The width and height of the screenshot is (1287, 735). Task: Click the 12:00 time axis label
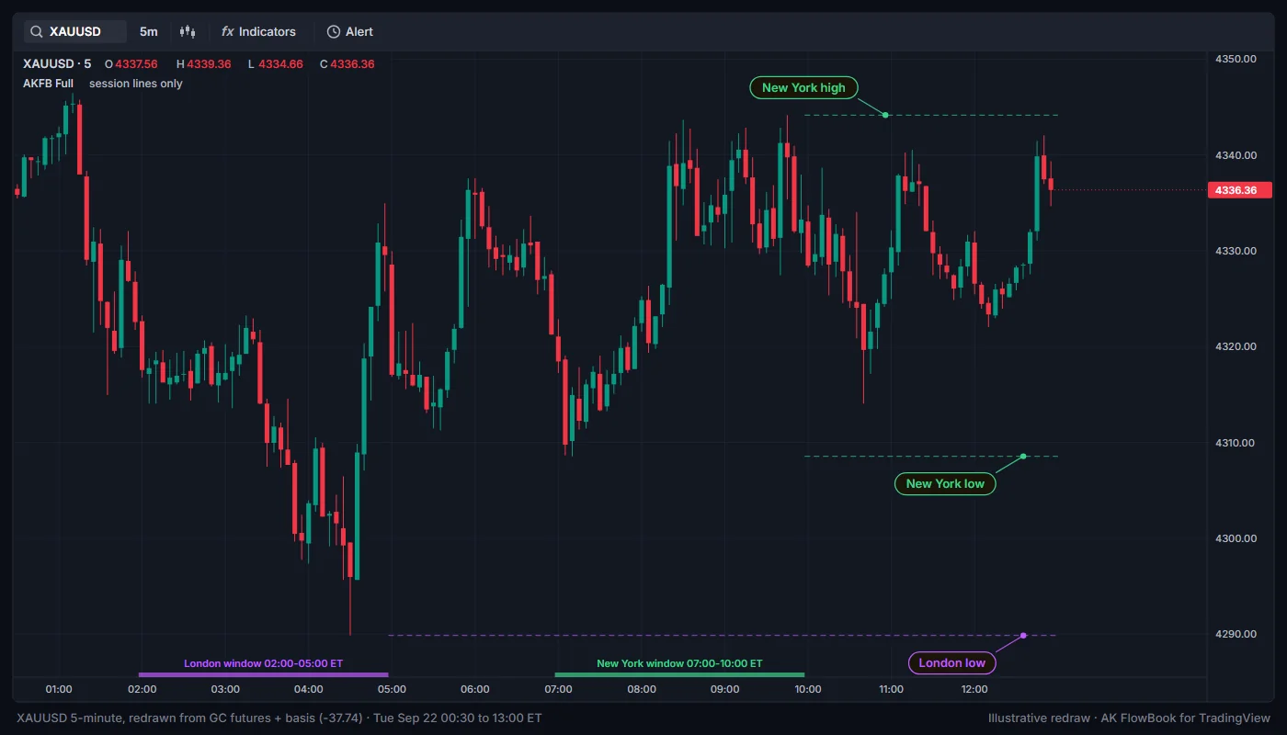pyautogui.click(x=974, y=689)
